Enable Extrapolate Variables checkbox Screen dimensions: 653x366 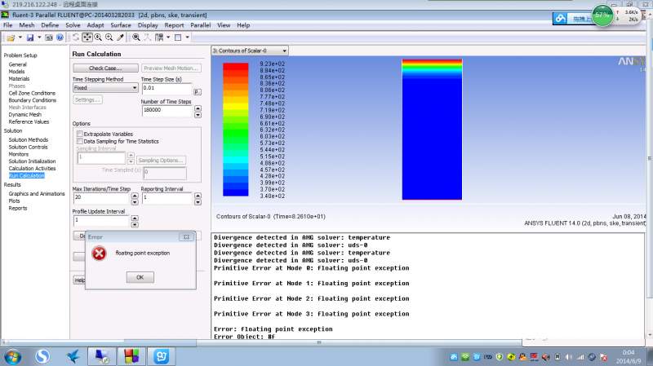click(79, 134)
